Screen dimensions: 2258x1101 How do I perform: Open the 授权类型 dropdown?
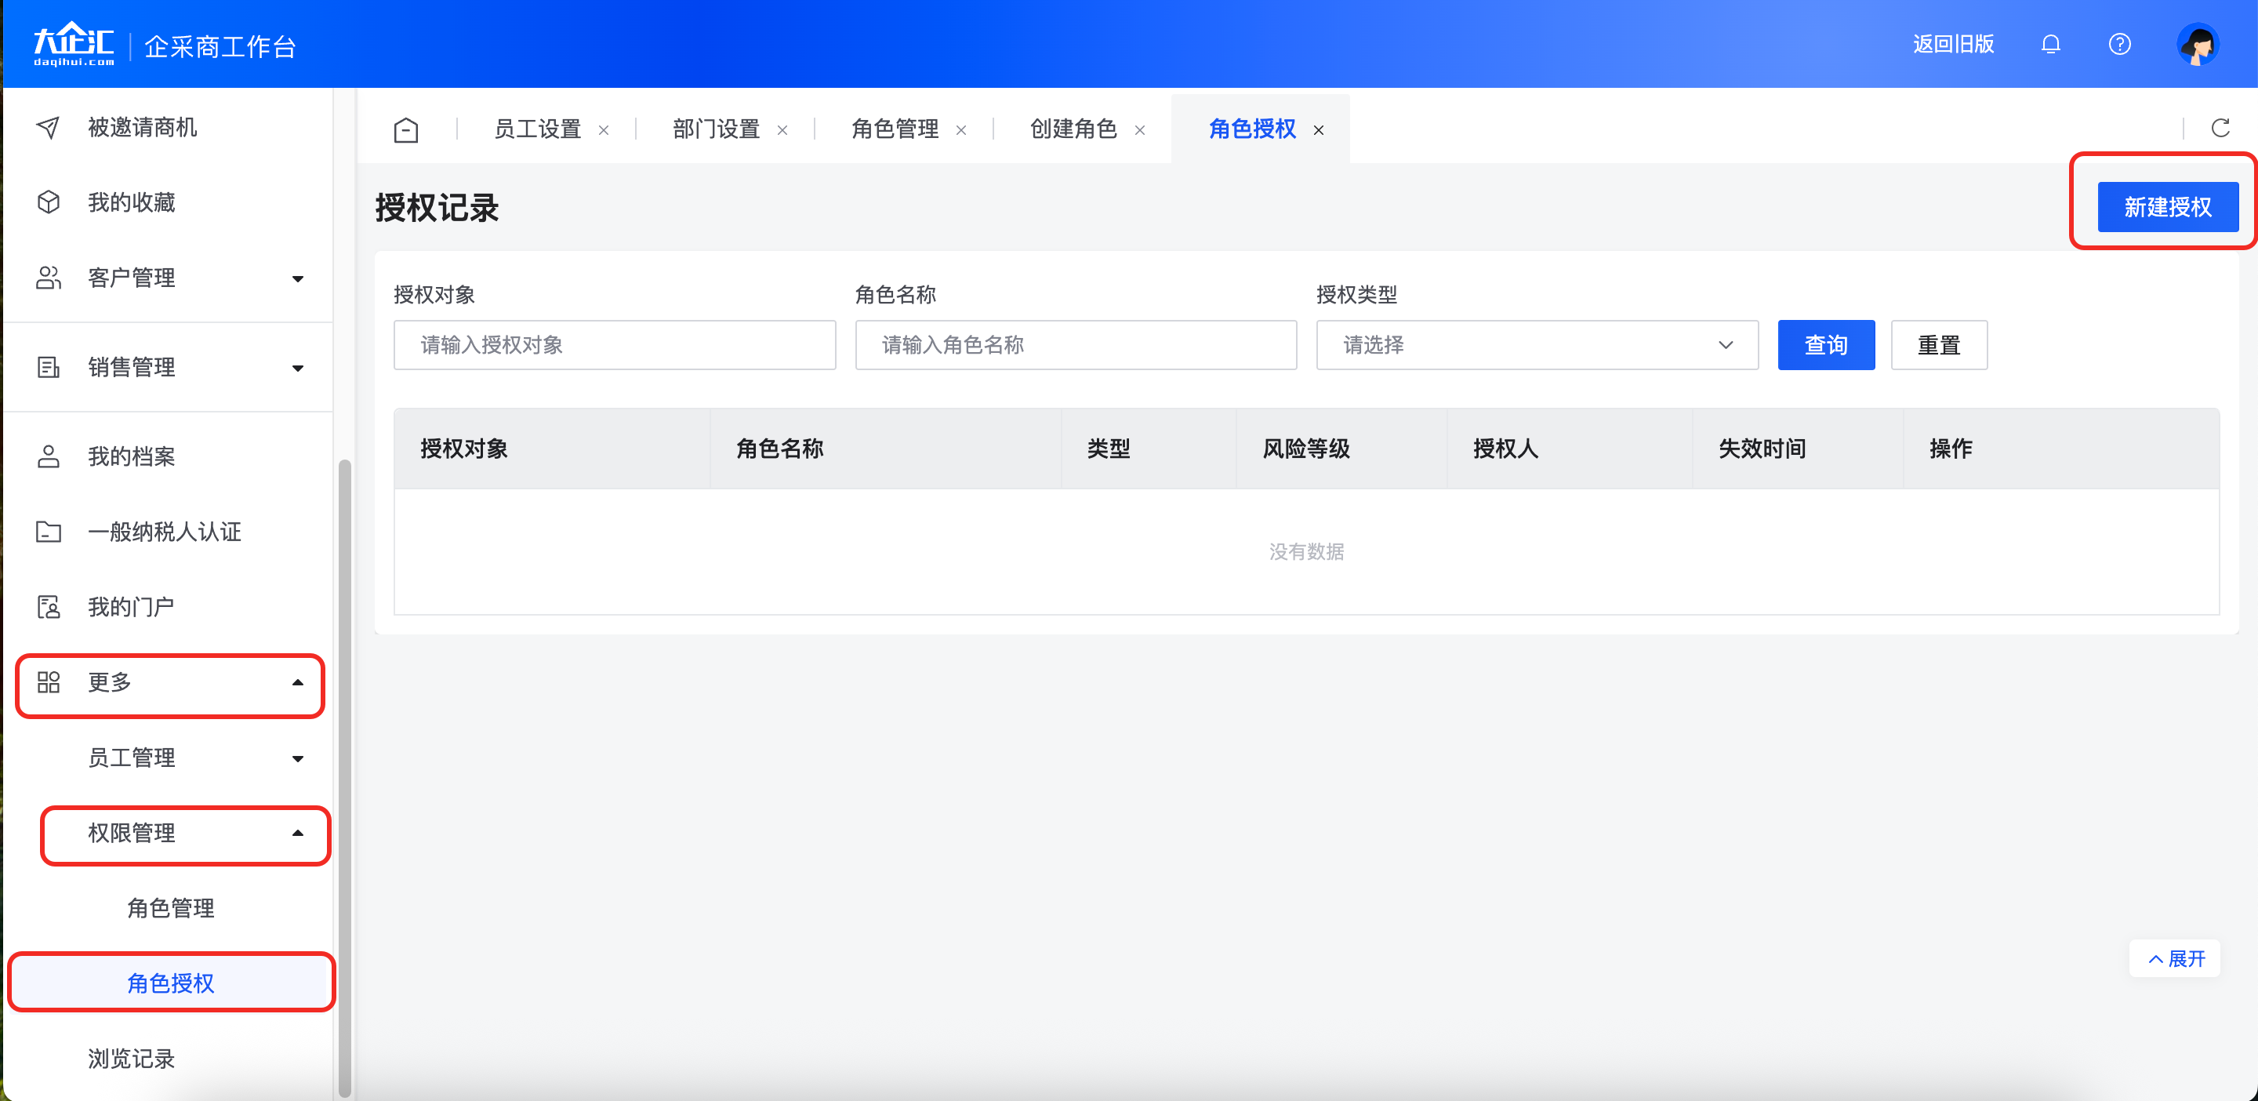(1536, 344)
